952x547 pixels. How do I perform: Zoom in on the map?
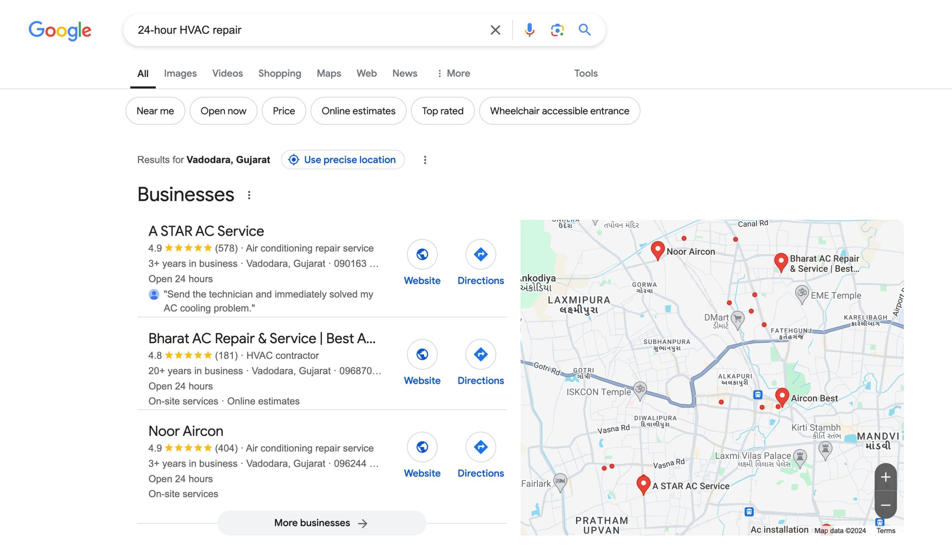pos(885,477)
